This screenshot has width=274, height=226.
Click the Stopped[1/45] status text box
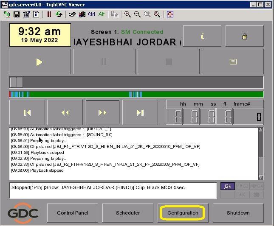[113, 191]
